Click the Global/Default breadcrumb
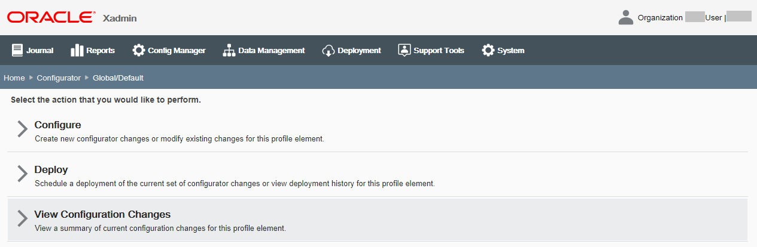This screenshot has height=247, width=757. pyautogui.click(x=118, y=78)
